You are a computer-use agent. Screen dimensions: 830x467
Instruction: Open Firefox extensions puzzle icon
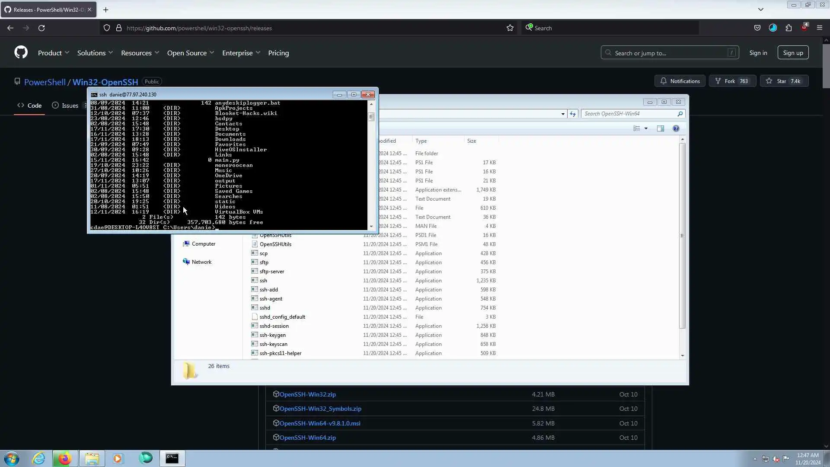pos(788,28)
